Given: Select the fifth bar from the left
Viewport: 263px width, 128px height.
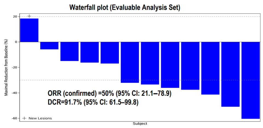Looking at the screenshot, I should [110, 52].
